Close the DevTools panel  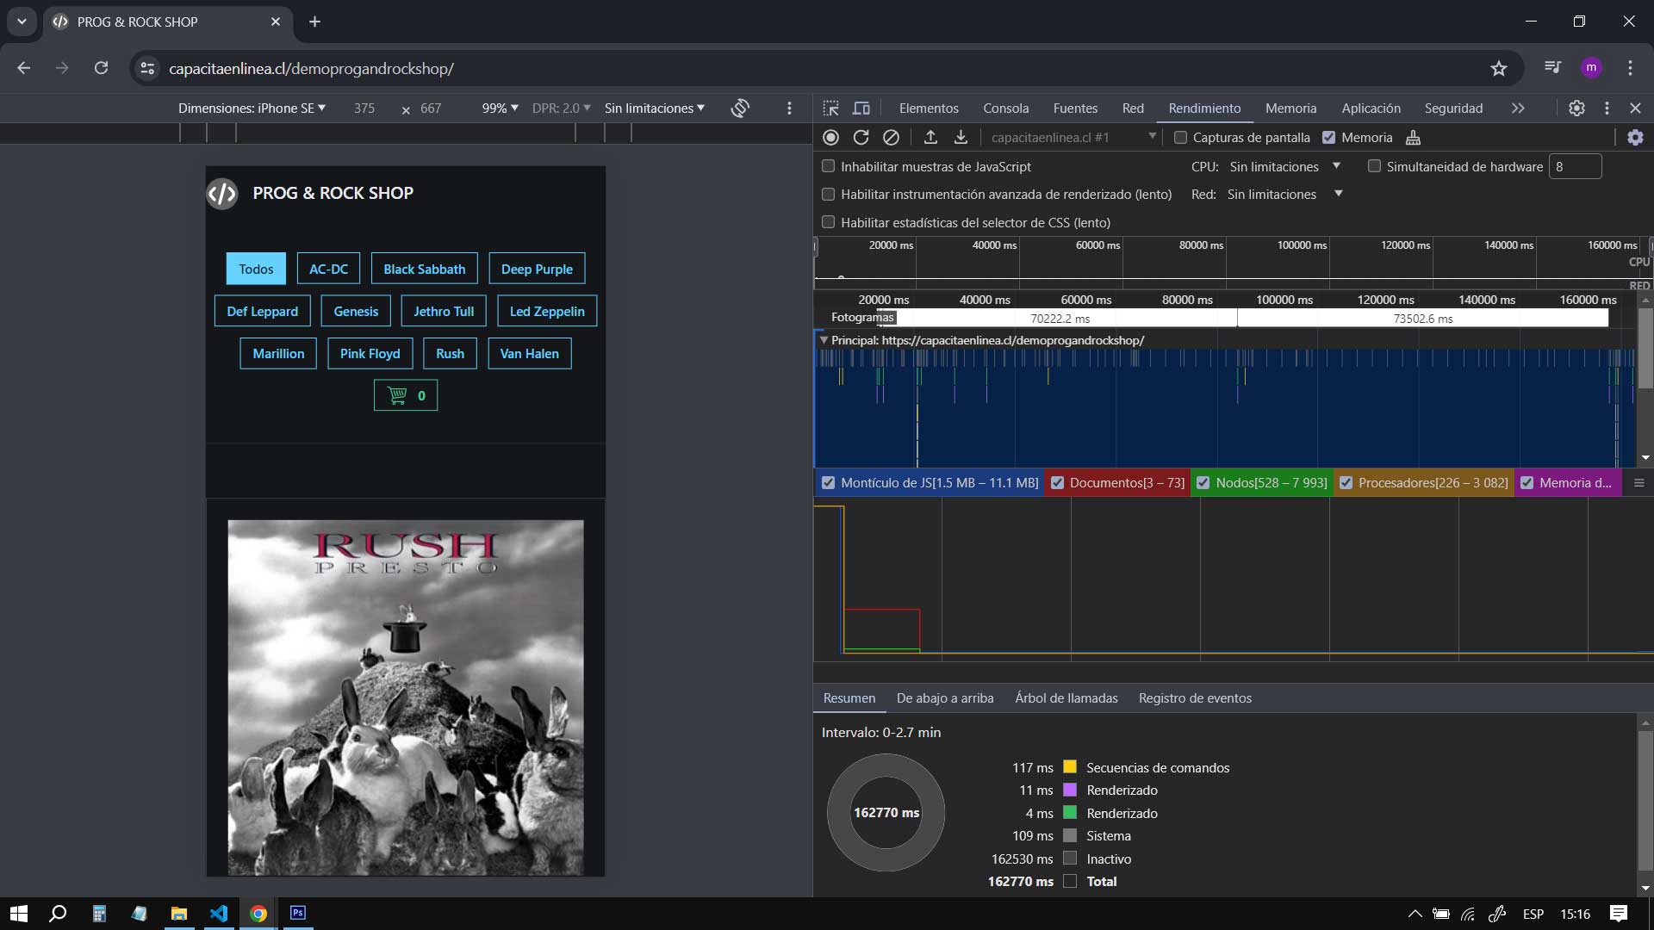[x=1635, y=108]
